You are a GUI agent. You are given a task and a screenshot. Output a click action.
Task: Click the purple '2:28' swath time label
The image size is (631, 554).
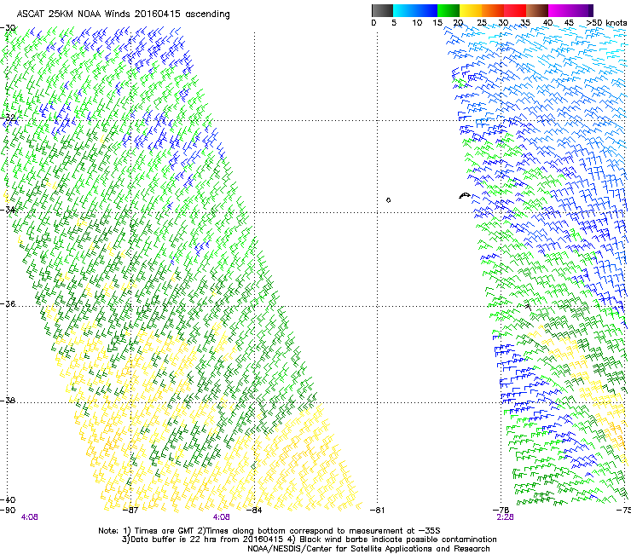(x=505, y=517)
